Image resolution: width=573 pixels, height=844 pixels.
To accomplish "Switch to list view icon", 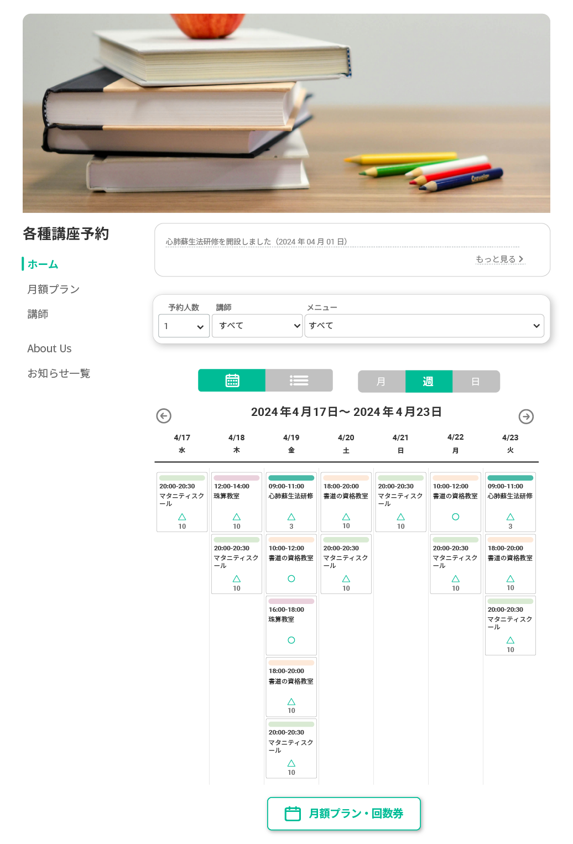I will 299,381.
